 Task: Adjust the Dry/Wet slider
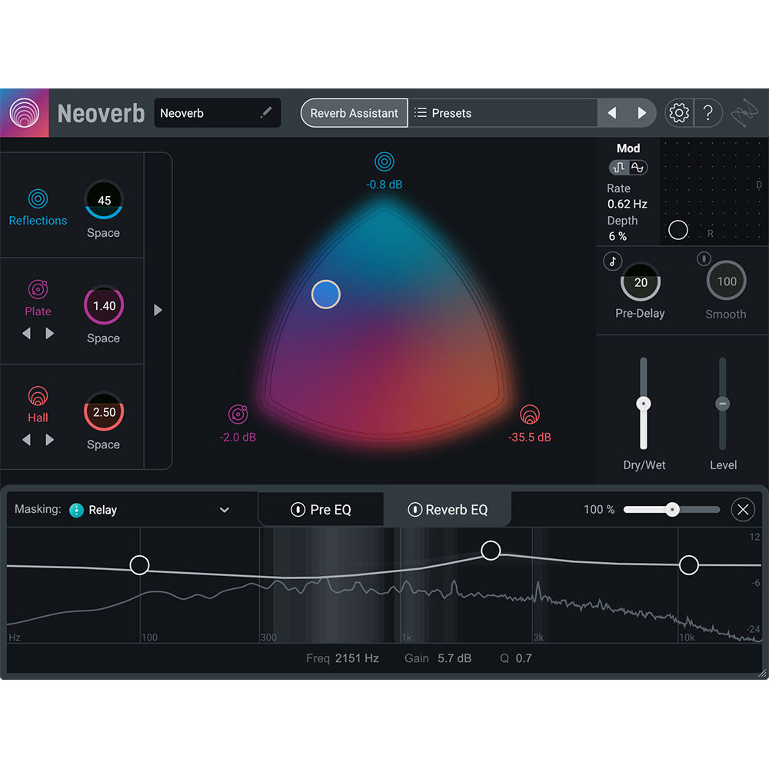pos(644,402)
